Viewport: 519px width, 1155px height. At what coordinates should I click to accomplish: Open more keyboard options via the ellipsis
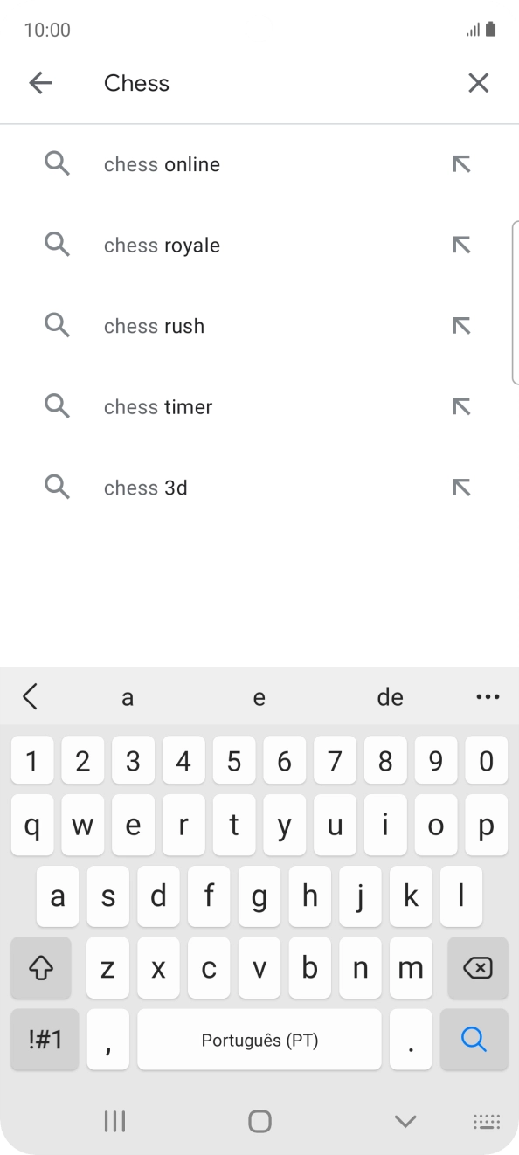pos(488,696)
